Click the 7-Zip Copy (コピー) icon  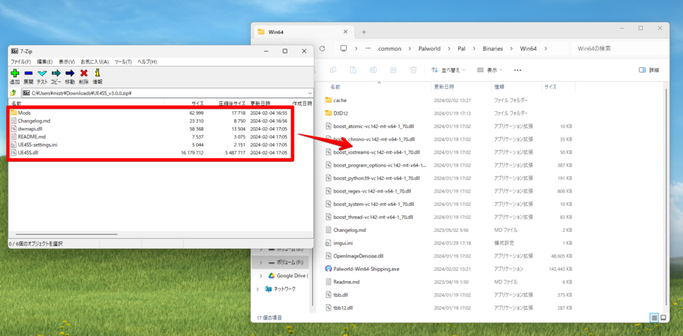[x=56, y=74]
